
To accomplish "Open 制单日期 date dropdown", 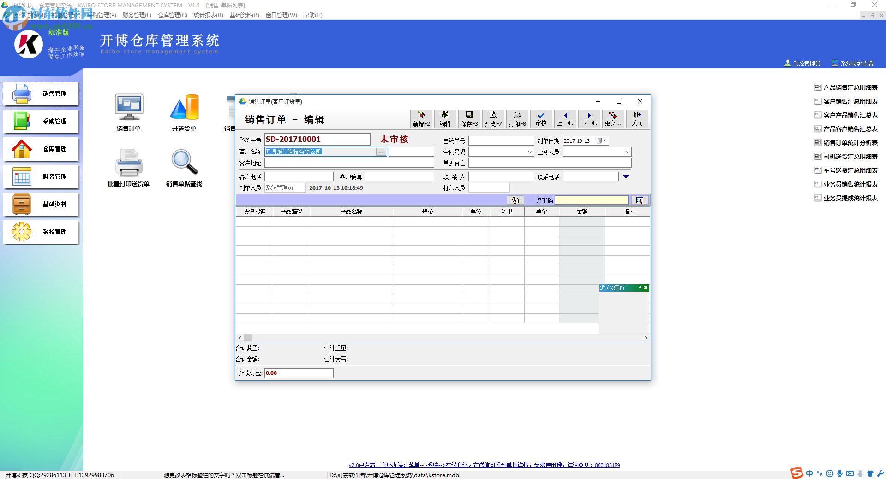I will click(x=602, y=141).
